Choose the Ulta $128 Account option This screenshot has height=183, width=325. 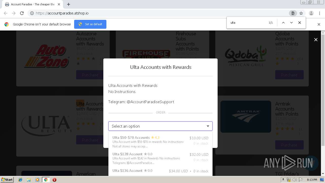(x=160, y=158)
